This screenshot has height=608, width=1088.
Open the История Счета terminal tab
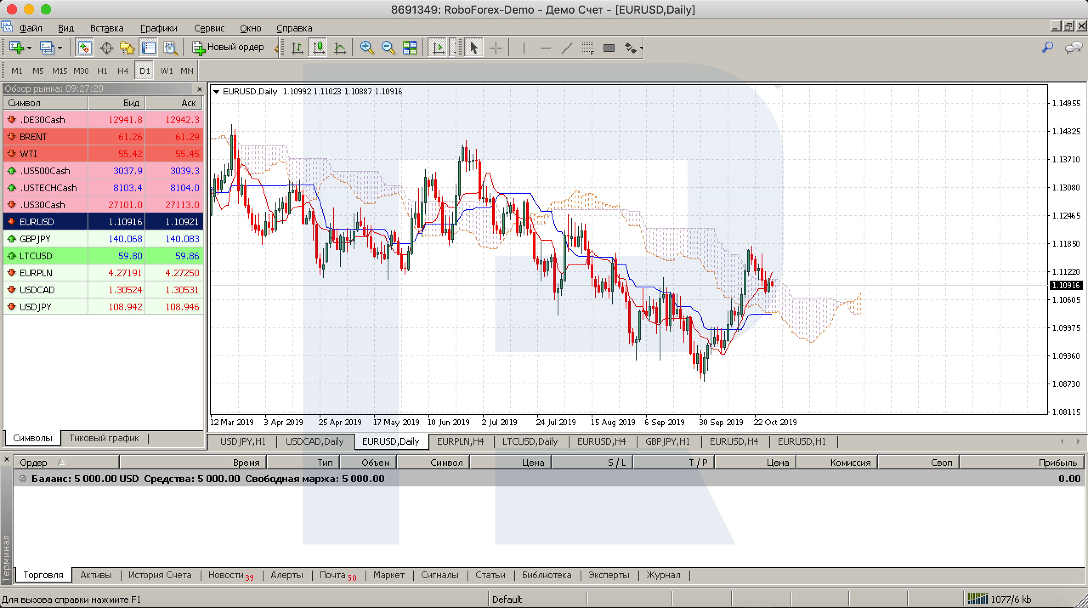pos(160,575)
